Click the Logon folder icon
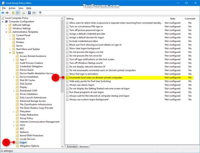200x153 pixels. pyautogui.click(x=17, y=142)
